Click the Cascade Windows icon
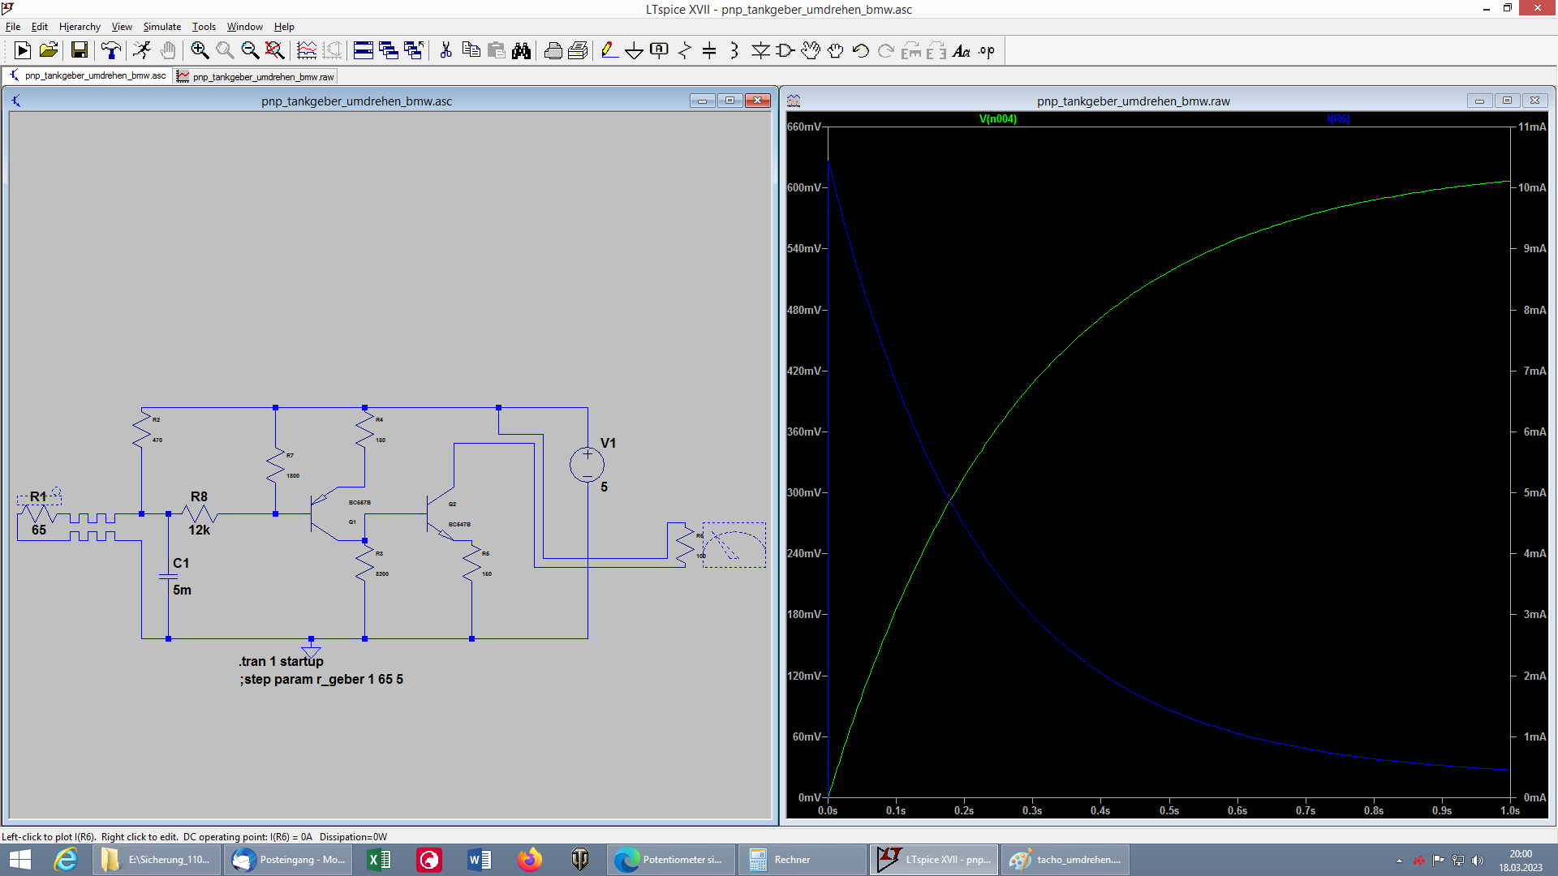This screenshot has height=876, width=1558. tap(389, 51)
